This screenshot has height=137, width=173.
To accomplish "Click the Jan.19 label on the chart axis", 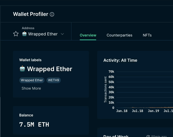I will click(x=154, y=111).
